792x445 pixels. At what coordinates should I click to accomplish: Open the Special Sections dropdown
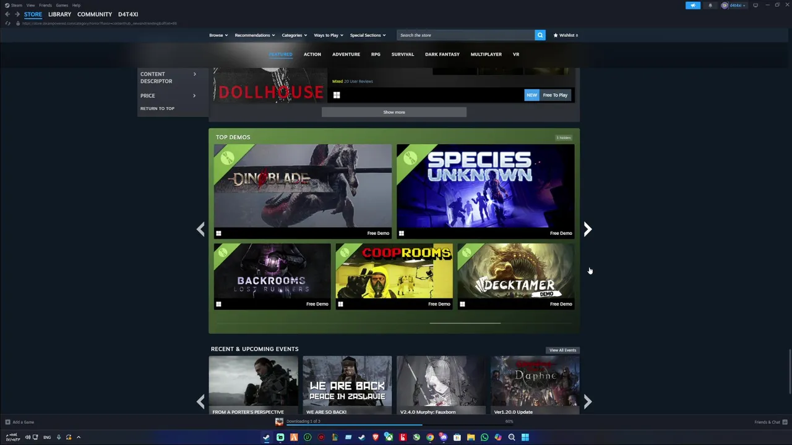click(368, 35)
